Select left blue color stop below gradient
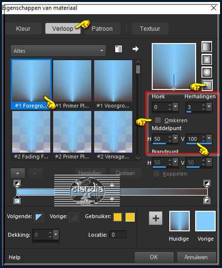222x268 pixels. [17, 200]
